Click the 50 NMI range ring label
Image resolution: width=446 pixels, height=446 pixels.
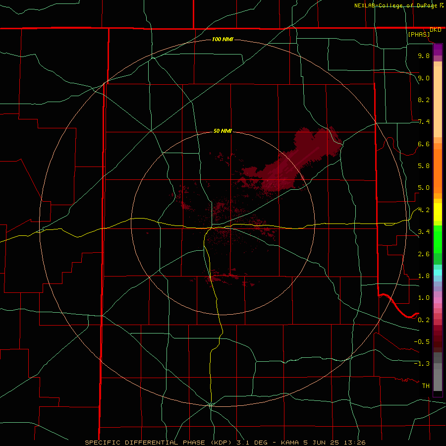coord(223,131)
